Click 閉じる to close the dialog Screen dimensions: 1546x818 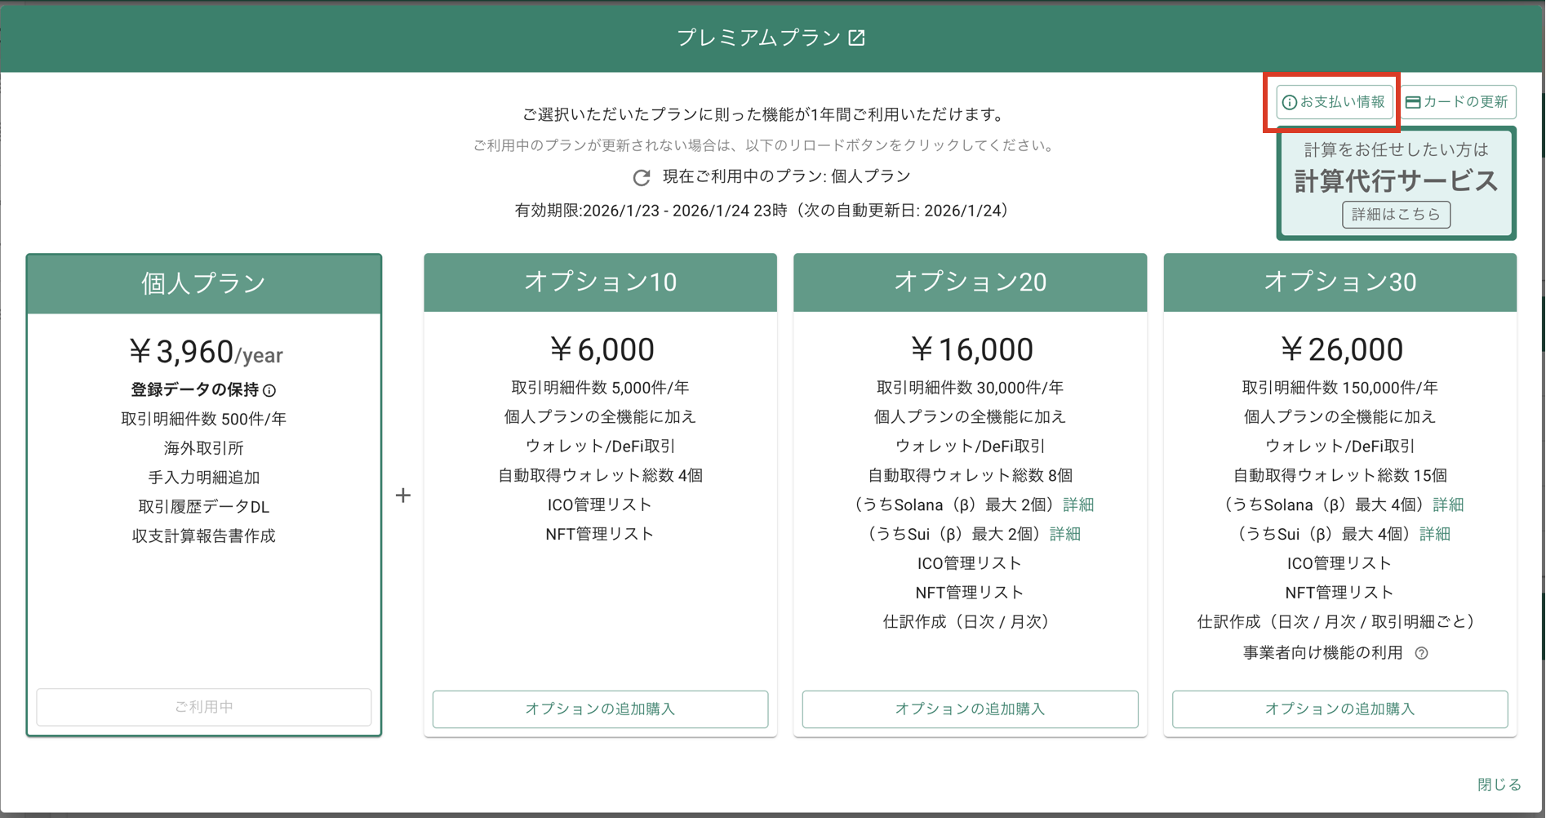click(x=1499, y=785)
